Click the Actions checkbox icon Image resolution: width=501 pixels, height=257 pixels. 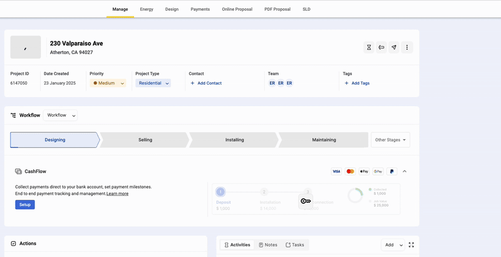(13, 244)
